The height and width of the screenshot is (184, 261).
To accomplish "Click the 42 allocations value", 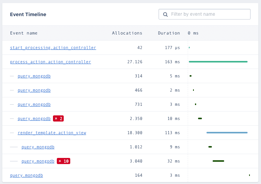I will coord(140,48).
